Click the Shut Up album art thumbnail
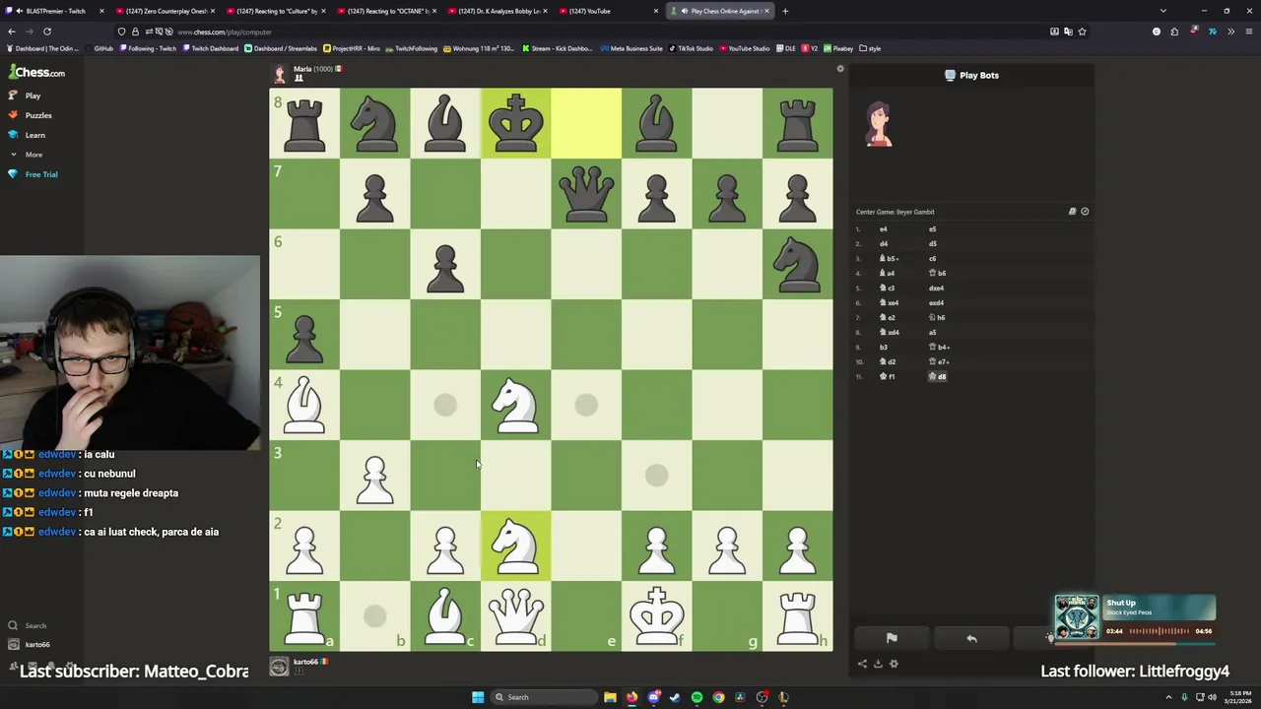 tap(1077, 617)
